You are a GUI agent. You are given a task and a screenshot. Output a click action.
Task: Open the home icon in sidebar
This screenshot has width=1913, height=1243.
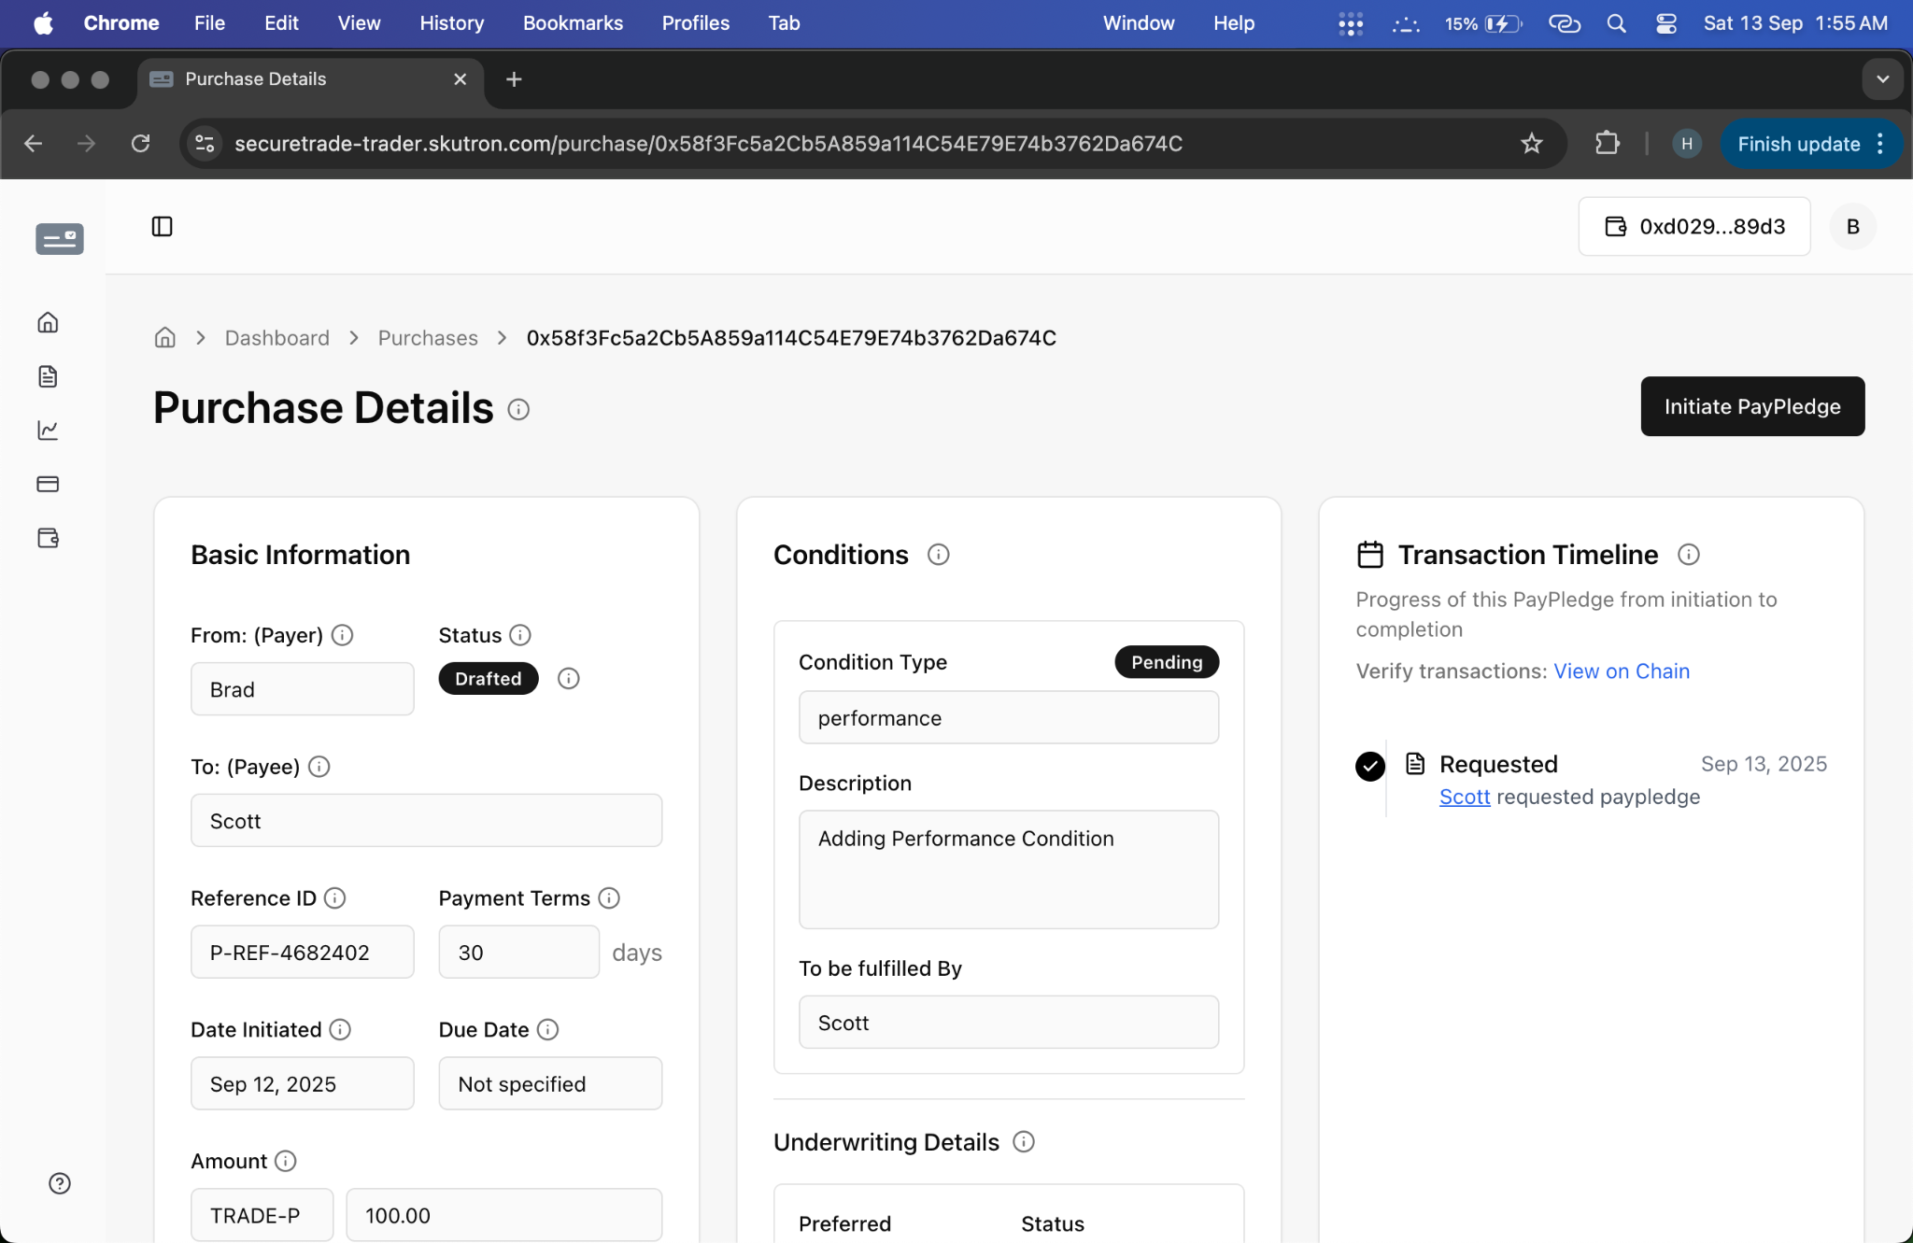pyautogui.click(x=48, y=322)
